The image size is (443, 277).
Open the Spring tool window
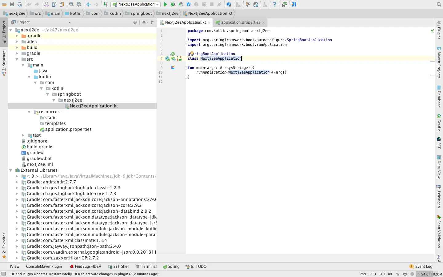(171, 267)
